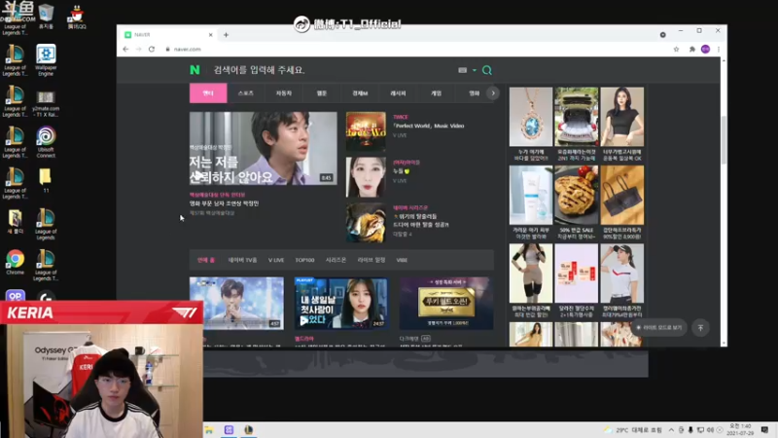This screenshot has width=778, height=438.
Task: Click the taskbar microphone icon
Action: pyautogui.click(x=690, y=430)
